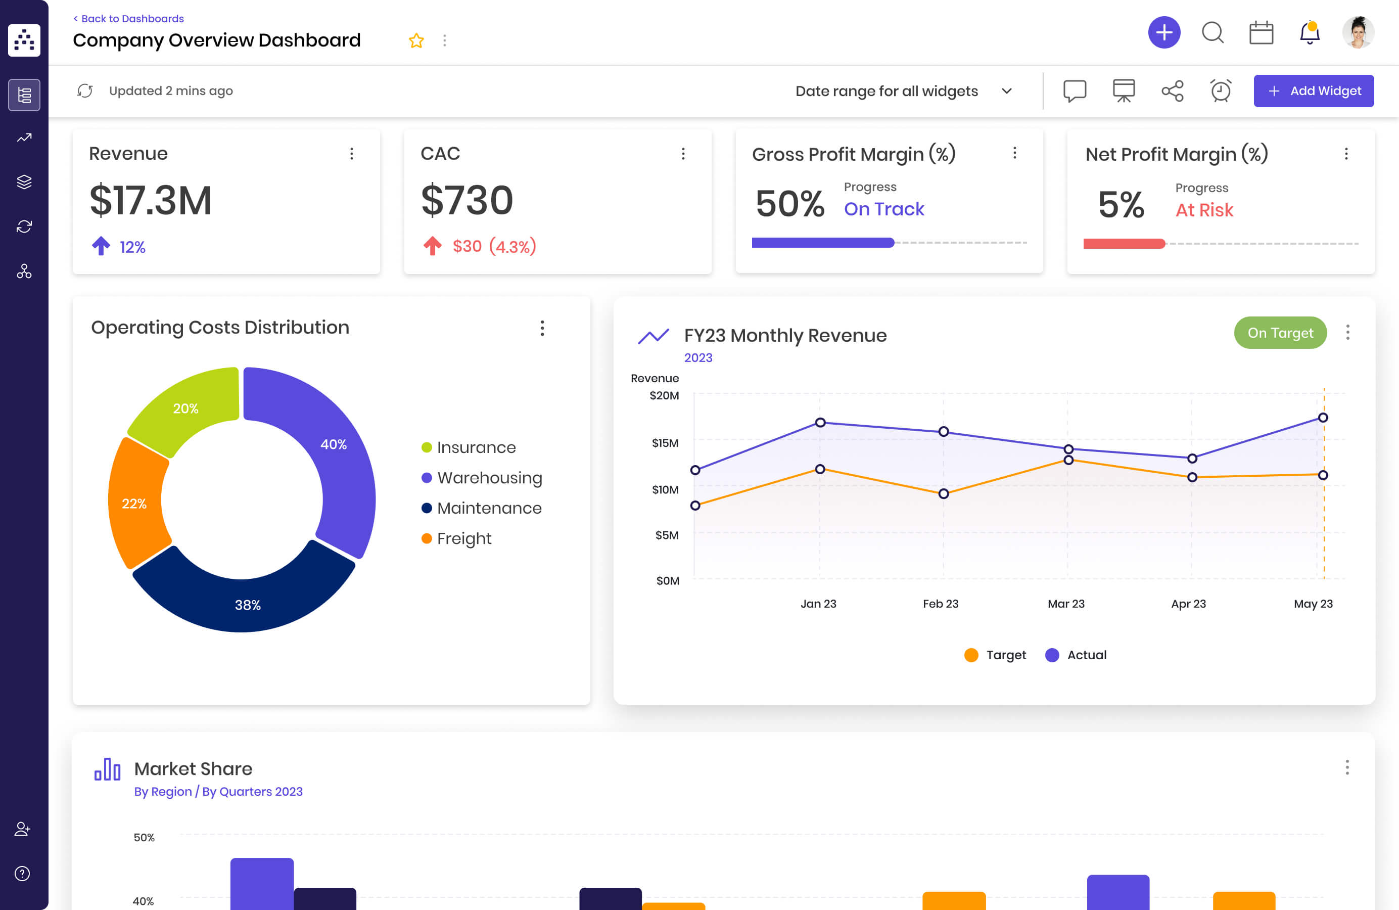
Task: Open the Net Profit Margin widget menu
Action: 1347,154
